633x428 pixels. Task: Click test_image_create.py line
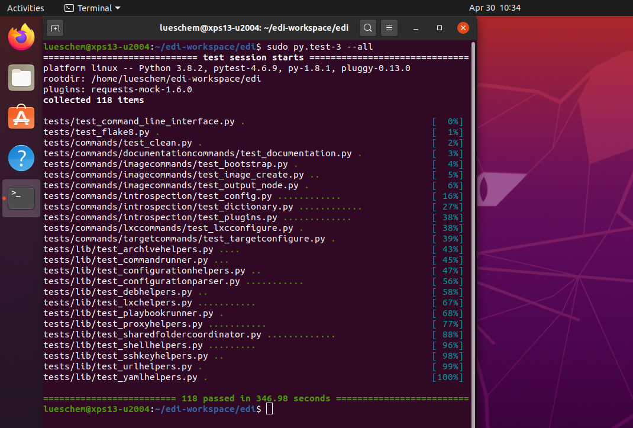253,175
